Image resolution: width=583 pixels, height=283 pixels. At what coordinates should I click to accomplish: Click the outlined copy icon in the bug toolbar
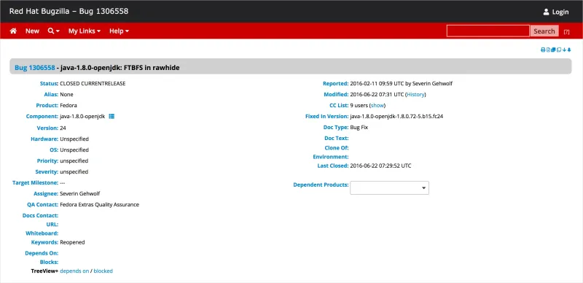(x=559, y=50)
